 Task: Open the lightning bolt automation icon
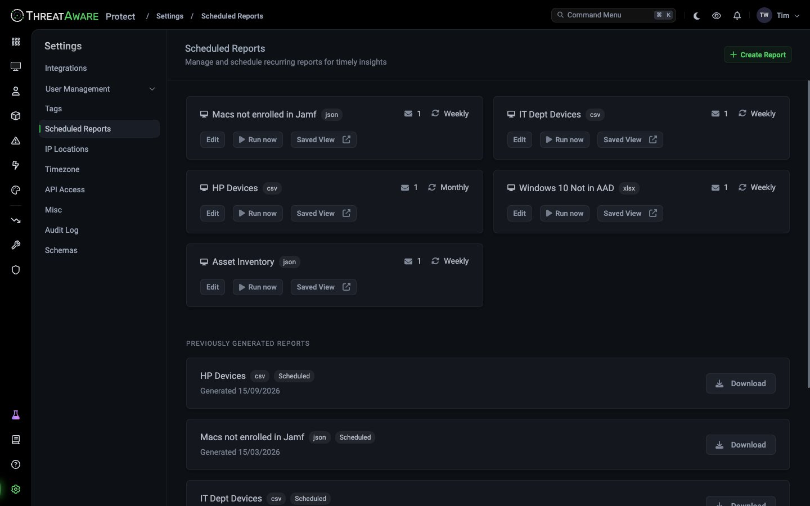(x=16, y=165)
